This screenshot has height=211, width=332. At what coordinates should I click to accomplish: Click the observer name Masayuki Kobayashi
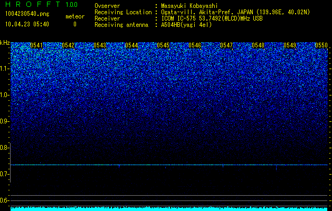[189, 6]
